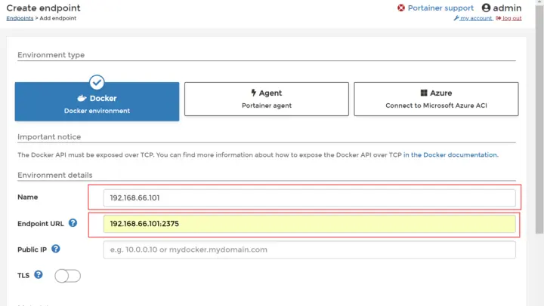Show Endpoint URL help tooltip icon
The image size is (544, 306).
coord(73,223)
